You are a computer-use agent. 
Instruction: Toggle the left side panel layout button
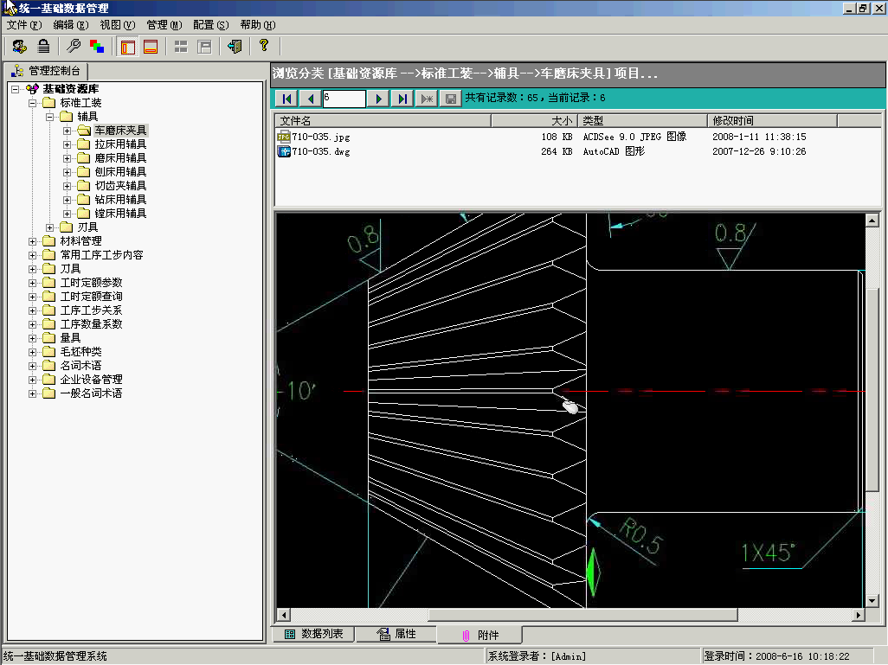pyautogui.click(x=127, y=47)
